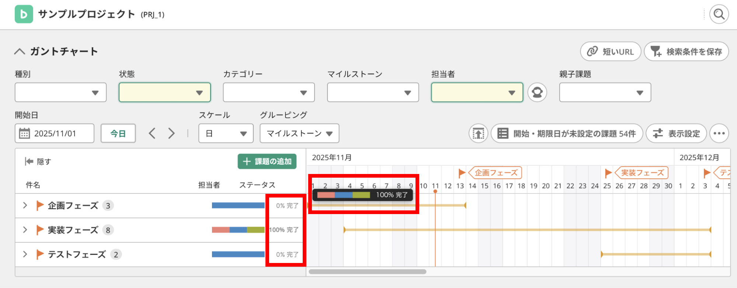Click 検索条件を保存 button

click(686, 51)
